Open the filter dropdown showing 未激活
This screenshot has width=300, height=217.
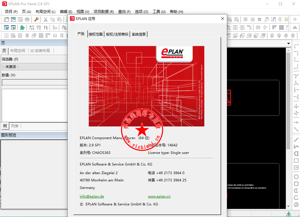[35, 67]
